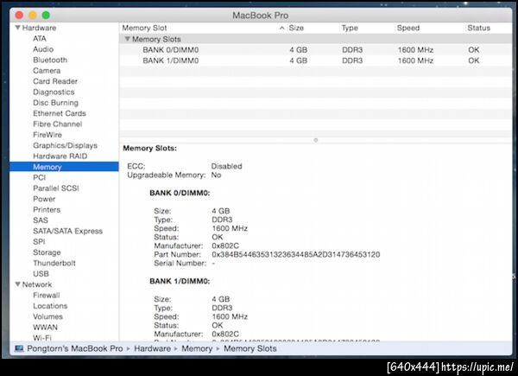The height and width of the screenshot is (376, 518).
Task: Open Storage information
Action: click(x=47, y=252)
